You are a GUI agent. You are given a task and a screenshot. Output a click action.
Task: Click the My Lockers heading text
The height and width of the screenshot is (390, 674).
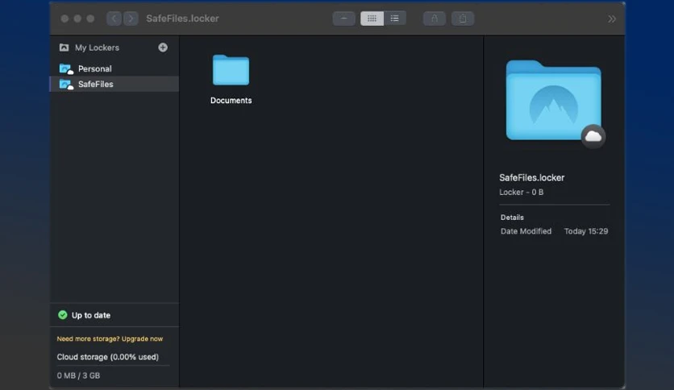click(97, 48)
